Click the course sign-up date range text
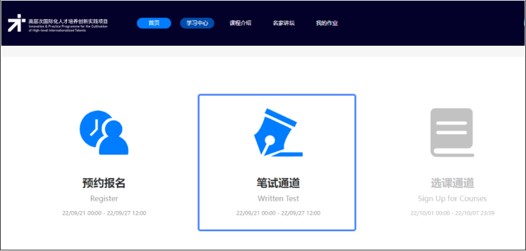The height and width of the screenshot is (251, 526). click(x=452, y=213)
